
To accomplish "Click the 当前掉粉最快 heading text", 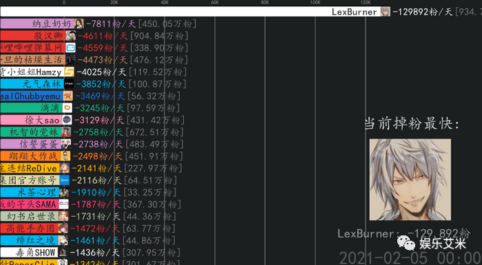I will tap(412, 124).
